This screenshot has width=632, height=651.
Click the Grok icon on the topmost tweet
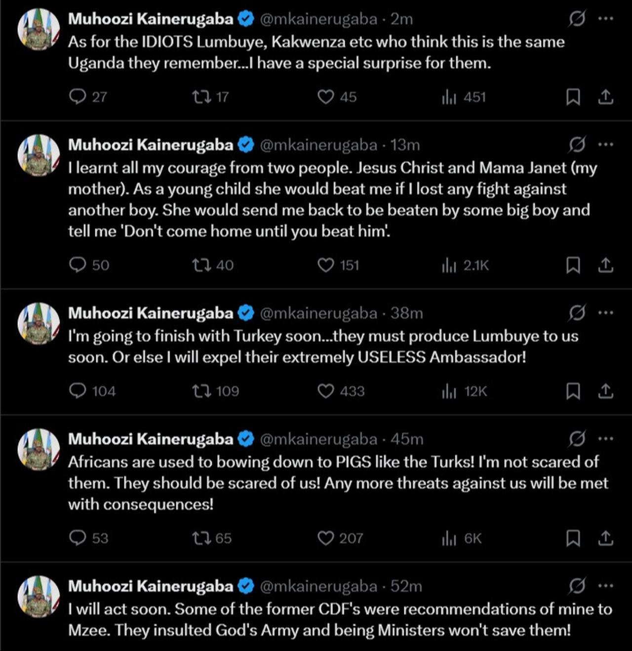[577, 19]
